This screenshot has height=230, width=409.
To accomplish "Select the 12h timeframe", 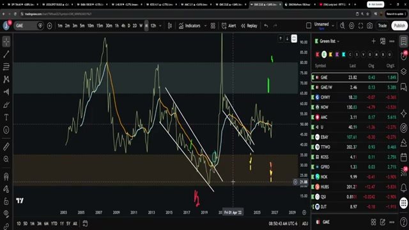I will coord(153,26).
